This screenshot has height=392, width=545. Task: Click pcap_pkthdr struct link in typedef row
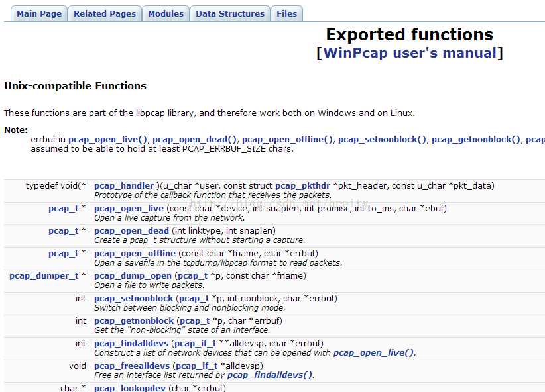pyautogui.click(x=302, y=186)
